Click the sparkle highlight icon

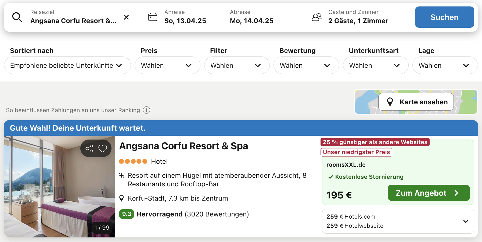(121, 175)
